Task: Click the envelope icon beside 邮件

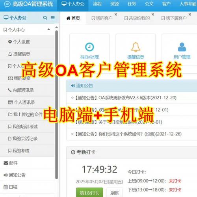Action: (6, 163)
